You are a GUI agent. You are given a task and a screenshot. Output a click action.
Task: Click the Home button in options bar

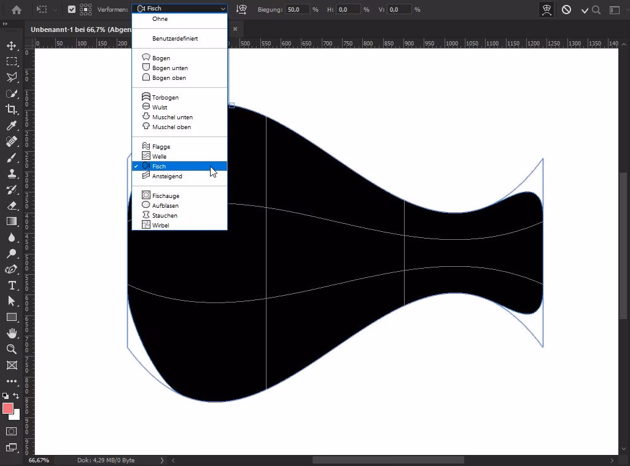pos(17,9)
